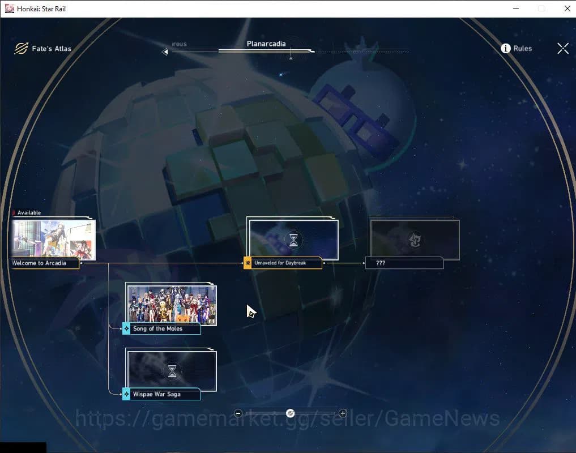
Task: Click the sun icon on the Unraveled for Daybreak label
Action: tap(248, 263)
